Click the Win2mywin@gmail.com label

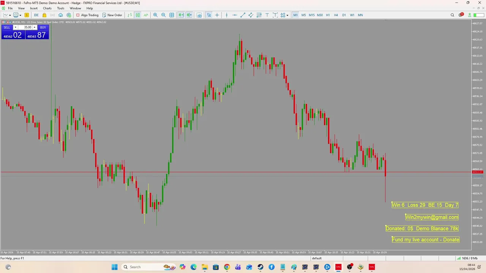pyautogui.click(x=432, y=217)
